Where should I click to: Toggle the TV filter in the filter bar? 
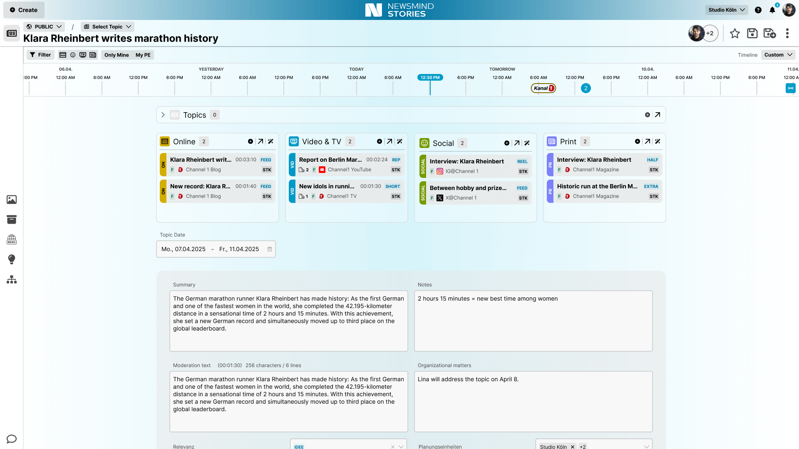click(83, 54)
